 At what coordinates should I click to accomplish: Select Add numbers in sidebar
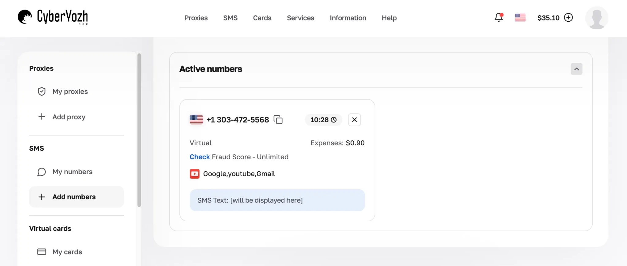click(x=77, y=197)
